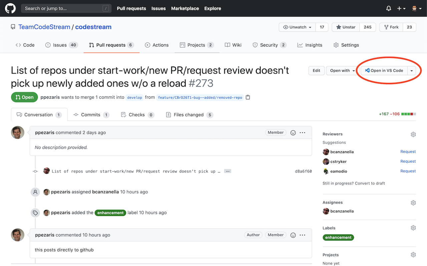Screen dimensions: 427x266
Task: Open the Conversation tab
Action: [x=39, y=115]
